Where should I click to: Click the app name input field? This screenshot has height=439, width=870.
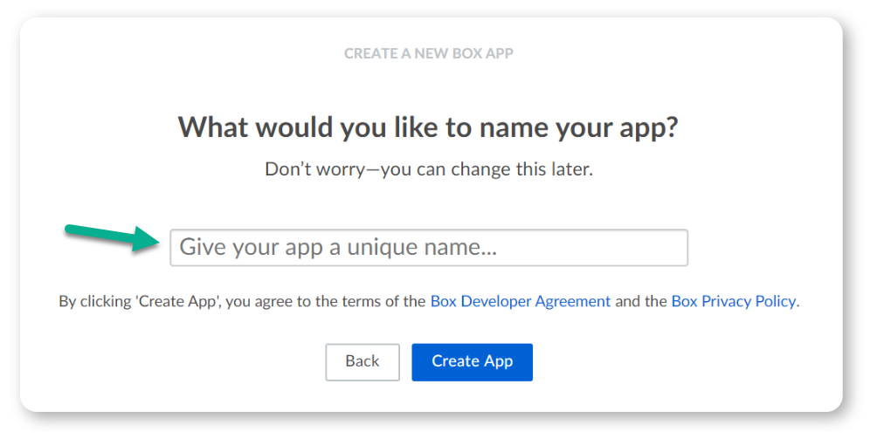[x=429, y=247]
